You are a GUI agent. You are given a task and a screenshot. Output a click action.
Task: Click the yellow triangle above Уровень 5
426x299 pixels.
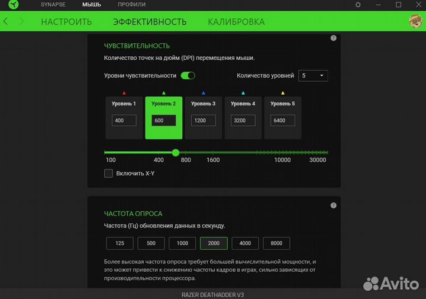point(283,93)
